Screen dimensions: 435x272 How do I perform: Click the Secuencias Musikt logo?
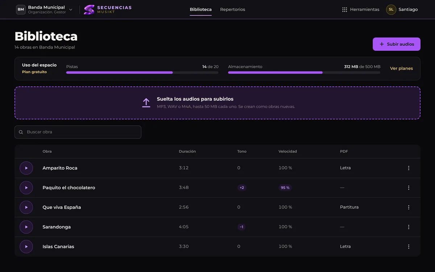pyautogui.click(x=108, y=9)
